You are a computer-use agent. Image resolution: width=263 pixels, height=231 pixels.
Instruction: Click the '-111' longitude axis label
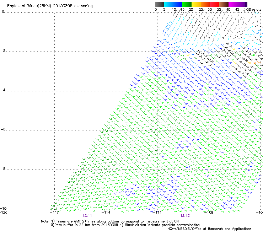pos(157,213)
